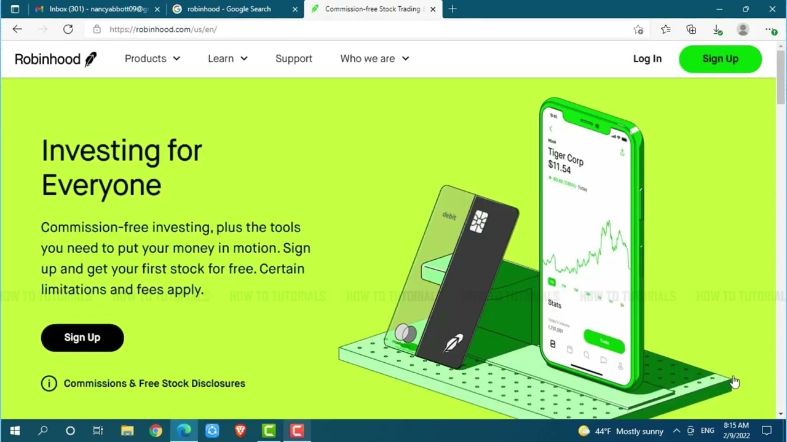Open the Downloads panel
The height and width of the screenshot is (442, 787).
point(717,29)
